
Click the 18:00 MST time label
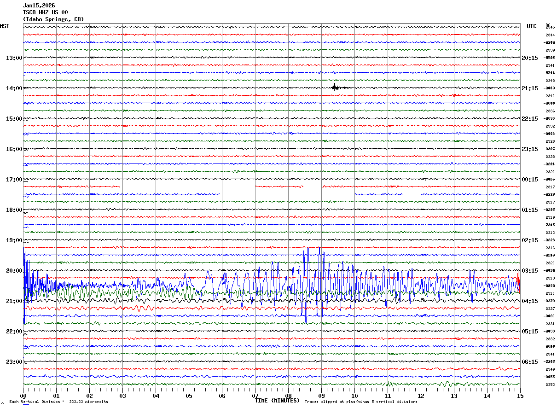pyautogui.click(x=14, y=210)
